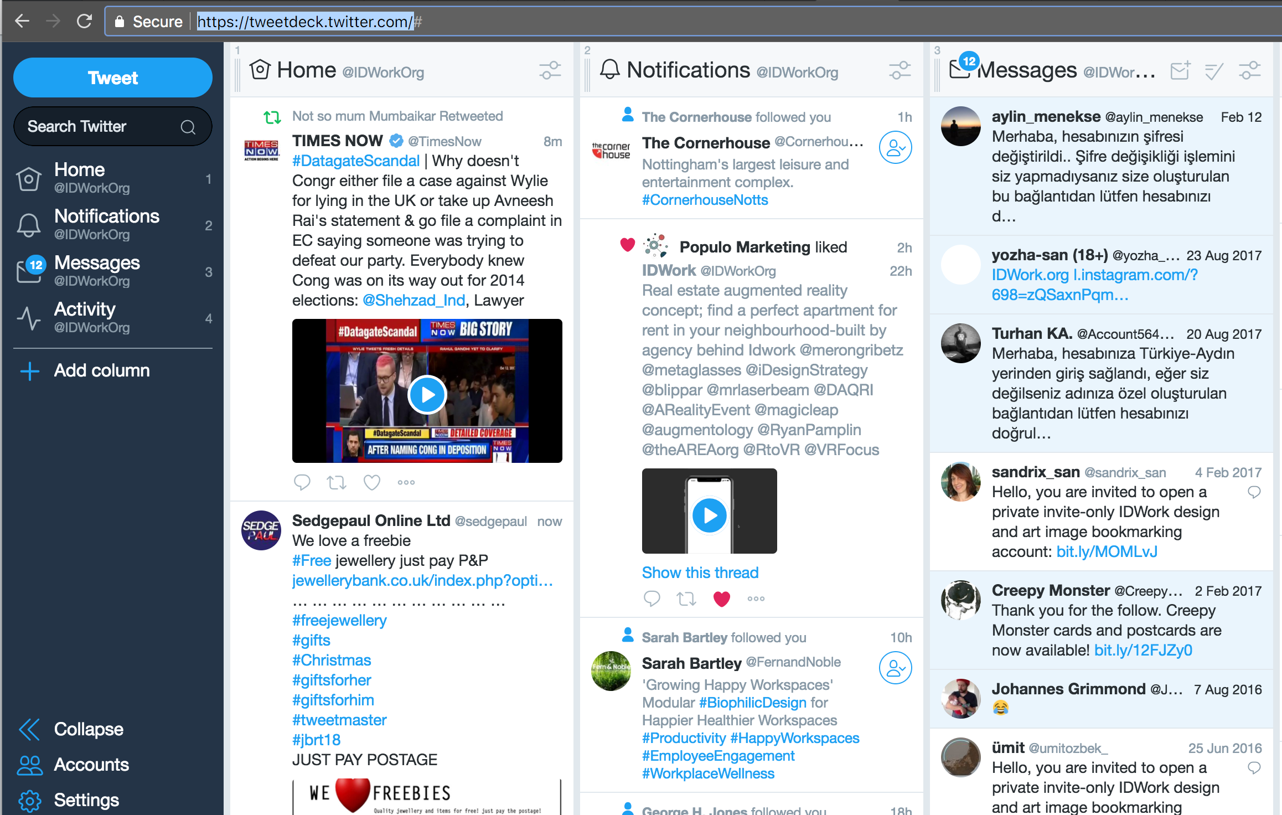Image resolution: width=1282 pixels, height=815 pixels.
Task: Retweet the IDWork tweet
Action: pos(686,599)
